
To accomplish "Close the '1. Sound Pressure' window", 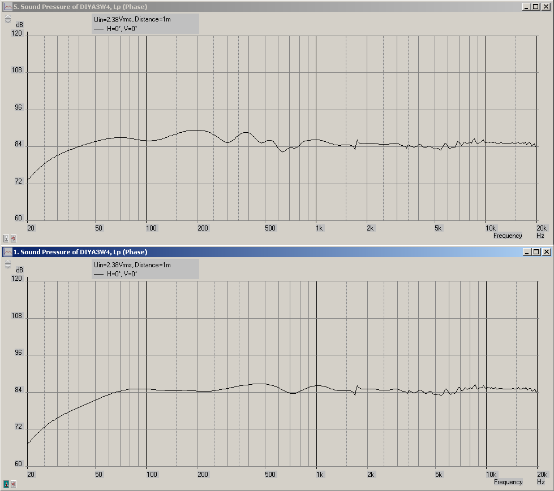I will coord(546,252).
